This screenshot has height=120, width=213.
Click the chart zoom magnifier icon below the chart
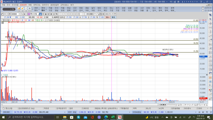[x=199, y=105]
